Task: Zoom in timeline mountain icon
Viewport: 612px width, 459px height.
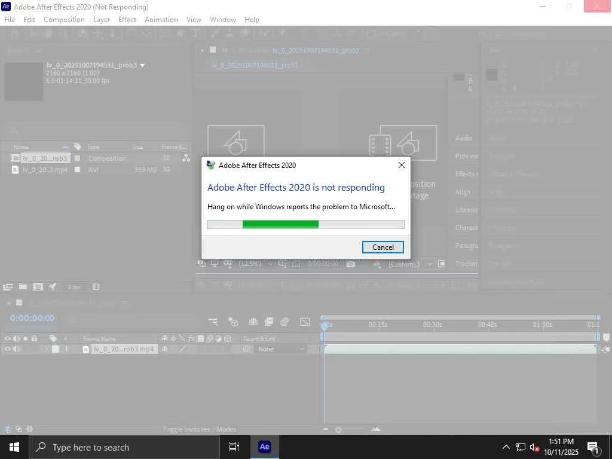Action: click(x=375, y=429)
